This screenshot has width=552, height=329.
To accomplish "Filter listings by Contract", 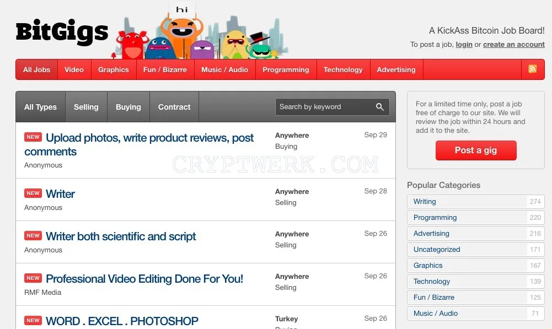I will point(174,107).
